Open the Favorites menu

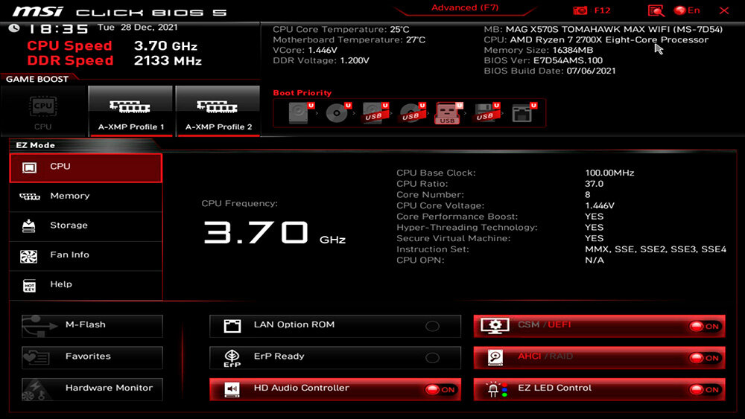(x=92, y=357)
